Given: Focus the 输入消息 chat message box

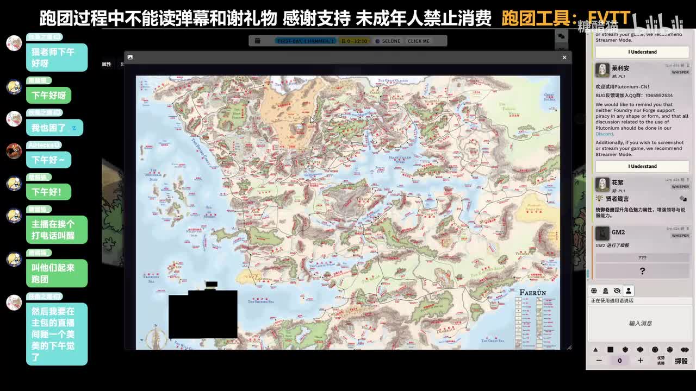Looking at the screenshot, I should point(640,324).
